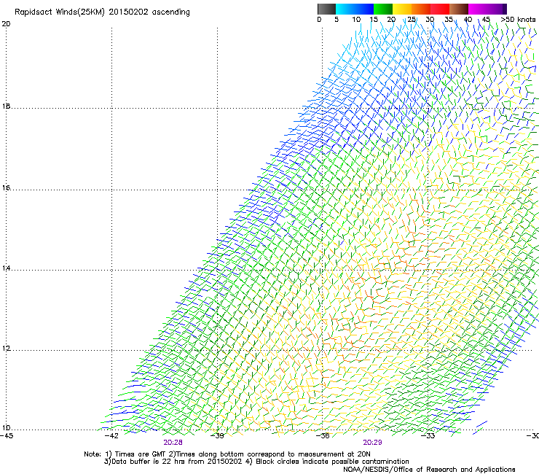
Task: Click the 20:28 pass time label
Action: (173, 443)
